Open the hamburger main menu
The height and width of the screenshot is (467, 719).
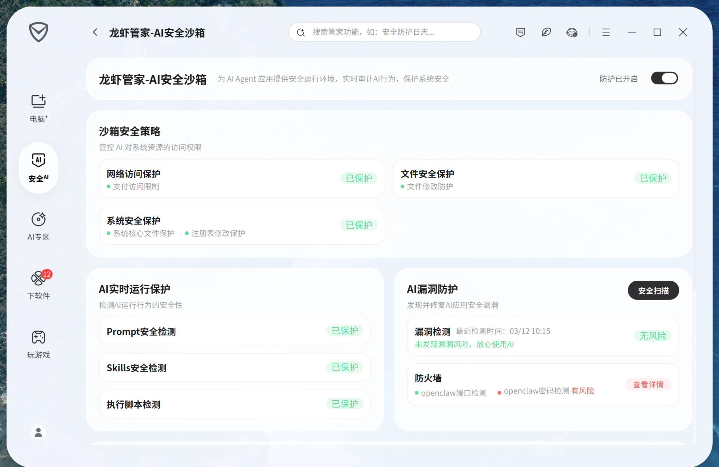click(x=606, y=32)
